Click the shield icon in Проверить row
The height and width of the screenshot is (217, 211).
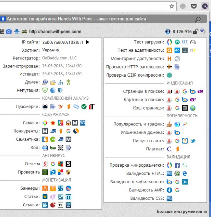pyautogui.click(x=68, y=172)
